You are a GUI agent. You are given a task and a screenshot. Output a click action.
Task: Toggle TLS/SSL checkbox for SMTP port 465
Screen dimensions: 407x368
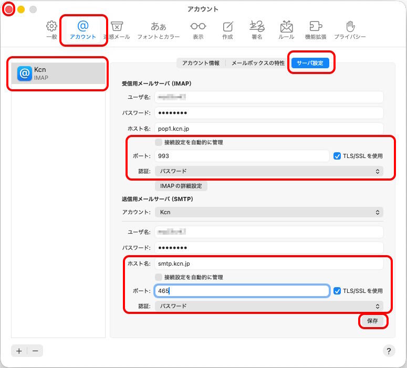337,291
